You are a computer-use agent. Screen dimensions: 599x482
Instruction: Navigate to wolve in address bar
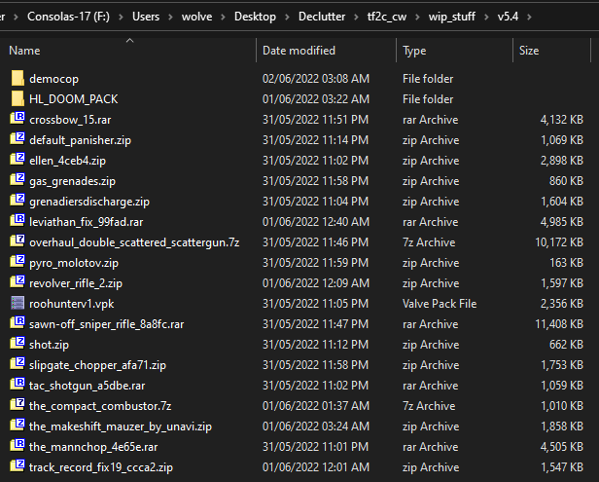(196, 17)
